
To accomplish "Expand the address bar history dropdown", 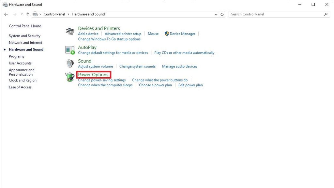I will coord(216,14).
